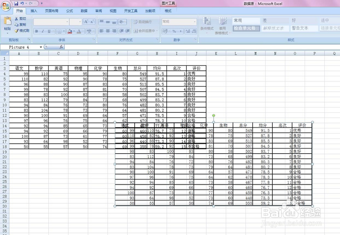Open the Merge and Center dropdown arrow
The width and height of the screenshot is (340, 235).
(157, 30)
